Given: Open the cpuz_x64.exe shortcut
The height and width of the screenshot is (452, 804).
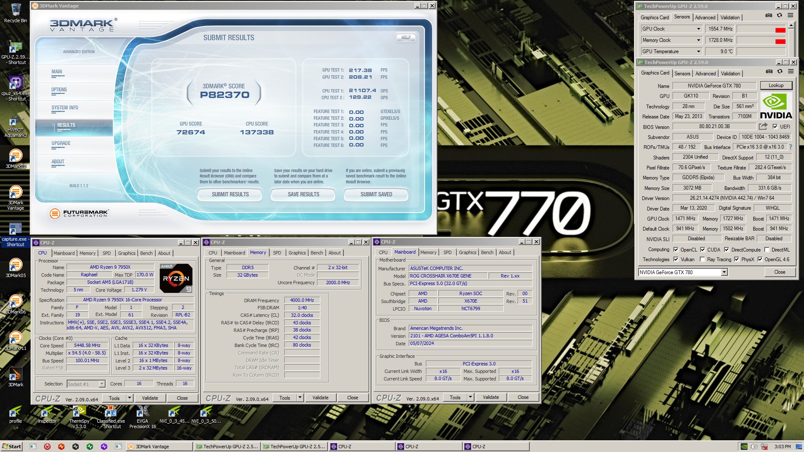Looking at the screenshot, I should [x=15, y=89].
